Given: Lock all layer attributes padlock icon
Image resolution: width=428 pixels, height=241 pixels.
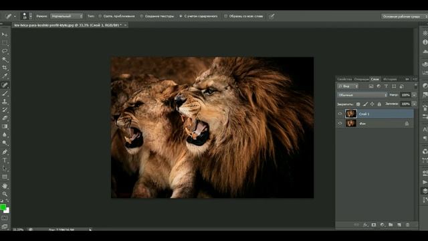Looking at the screenshot, I should [379, 104].
